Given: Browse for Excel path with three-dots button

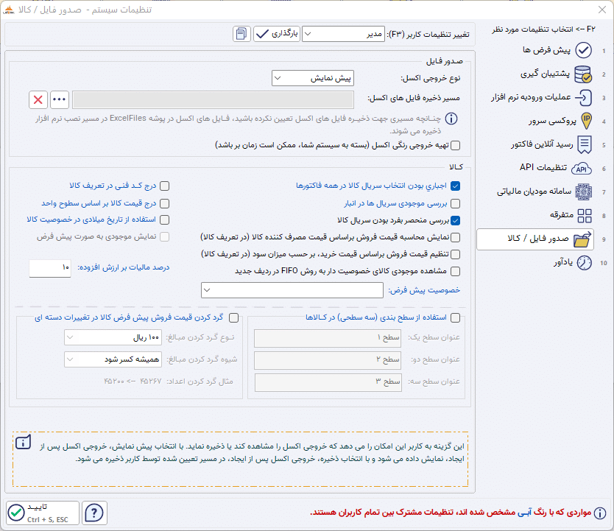Looking at the screenshot, I should 60,100.
